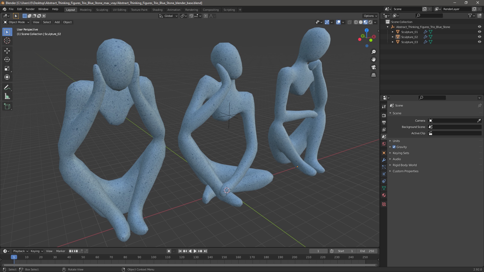The width and height of the screenshot is (484, 272).
Task: Uncheck the Gravity checkbox
Action: (394, 147)
